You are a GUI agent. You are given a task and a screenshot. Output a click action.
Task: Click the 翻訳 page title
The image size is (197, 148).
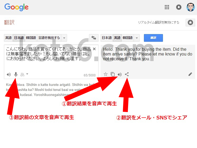pyautogui.click(x=9, y=22)
